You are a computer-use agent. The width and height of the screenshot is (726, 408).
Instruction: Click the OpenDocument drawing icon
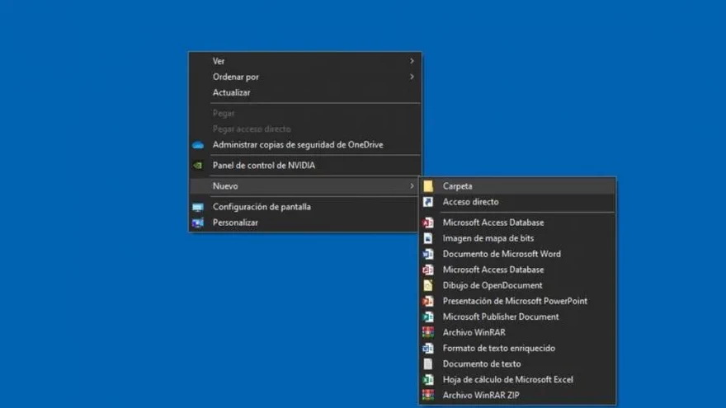(x=428, y=285)
